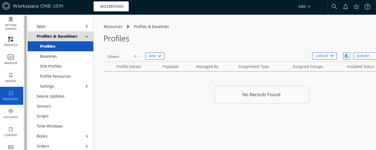376x150 pixels.
Task: Open the ADD profile dropdown
Action: (x=155, y=56)
